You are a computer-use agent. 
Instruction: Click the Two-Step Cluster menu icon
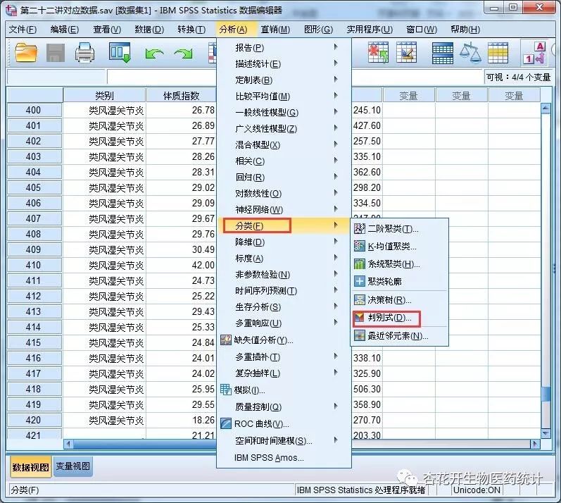click(x=360, y=228)
